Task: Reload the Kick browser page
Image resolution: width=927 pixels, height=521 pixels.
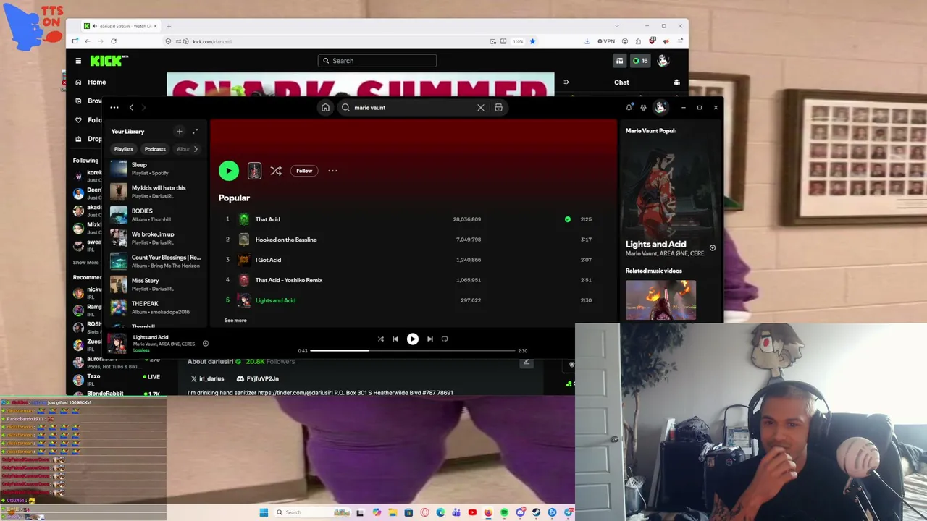Action: (x=114, y=41)
